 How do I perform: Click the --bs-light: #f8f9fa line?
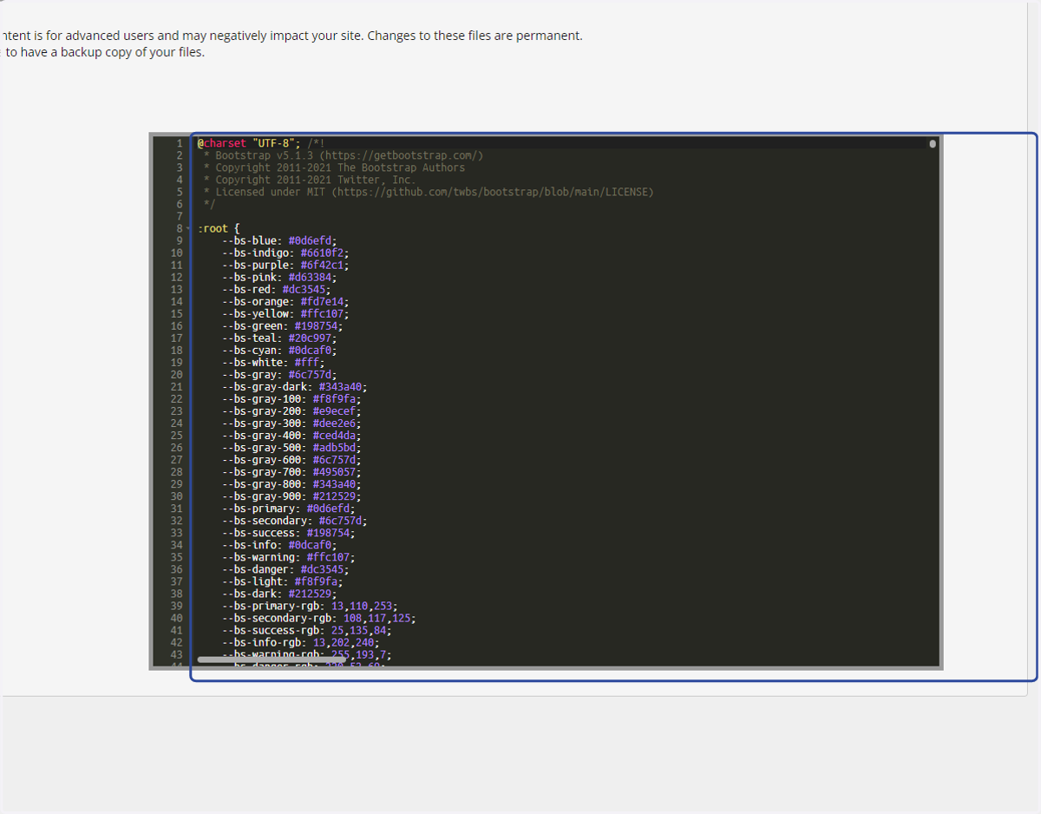tap(282, 581)
